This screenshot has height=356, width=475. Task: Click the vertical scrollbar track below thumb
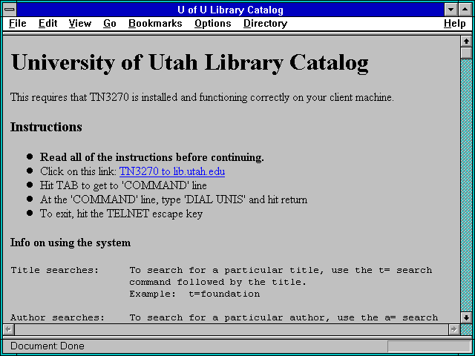pos(466,185)
